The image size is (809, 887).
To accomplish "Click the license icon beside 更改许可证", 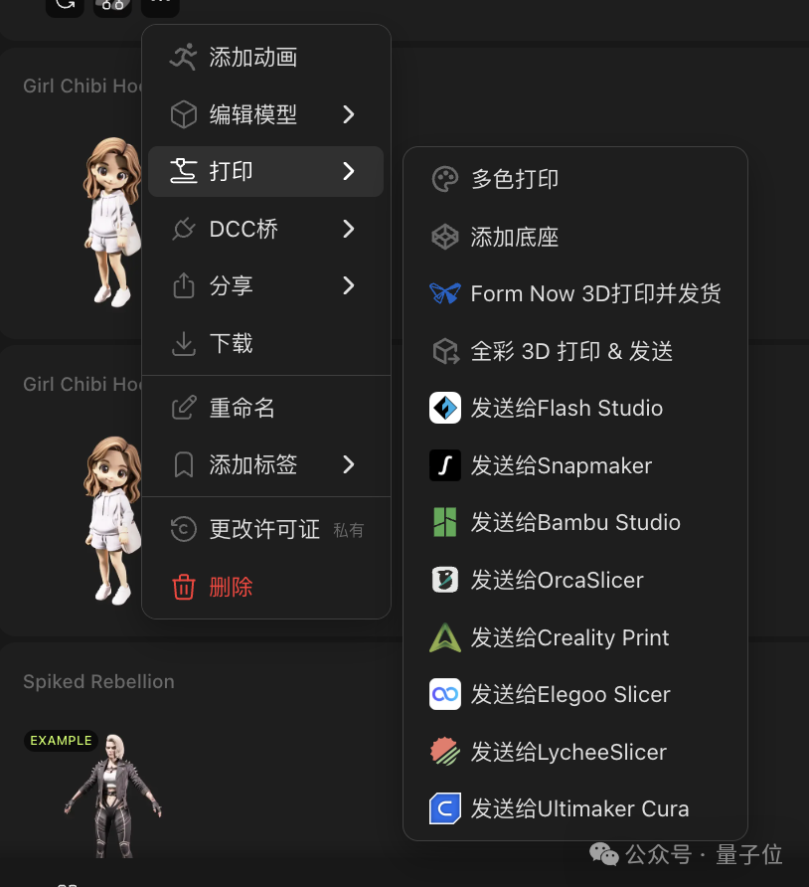I will point(183,529).
